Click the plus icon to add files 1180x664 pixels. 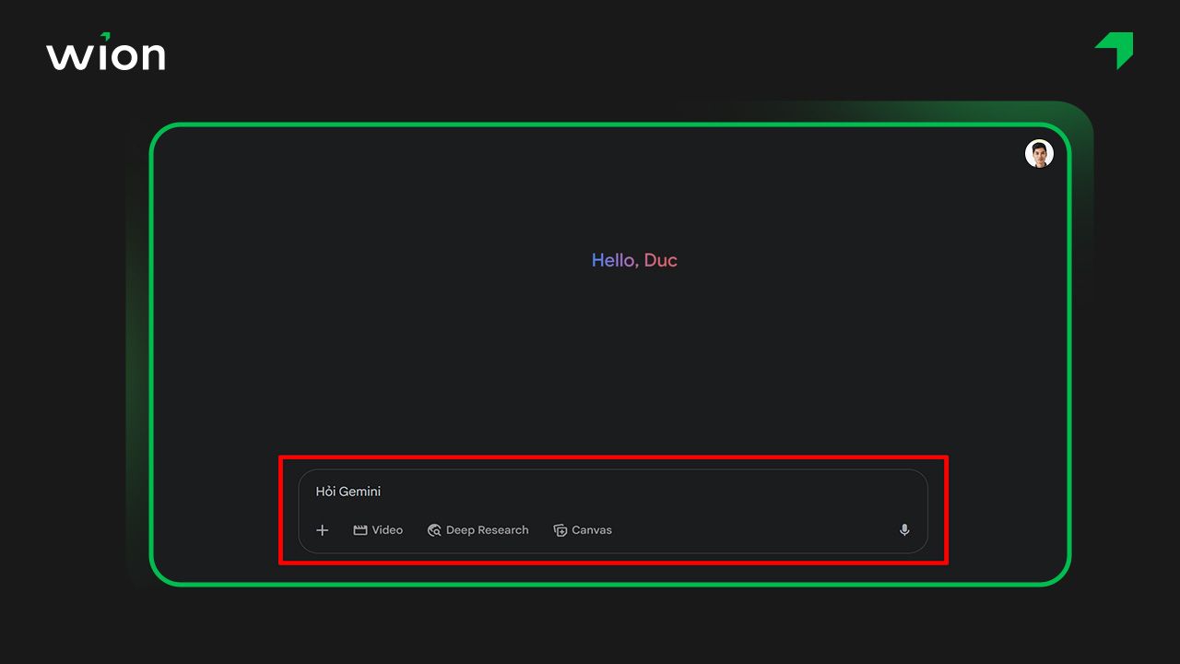point(322,530)
